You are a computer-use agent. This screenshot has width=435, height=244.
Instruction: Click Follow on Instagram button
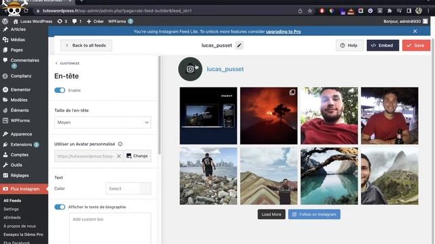tap(314, 214)
